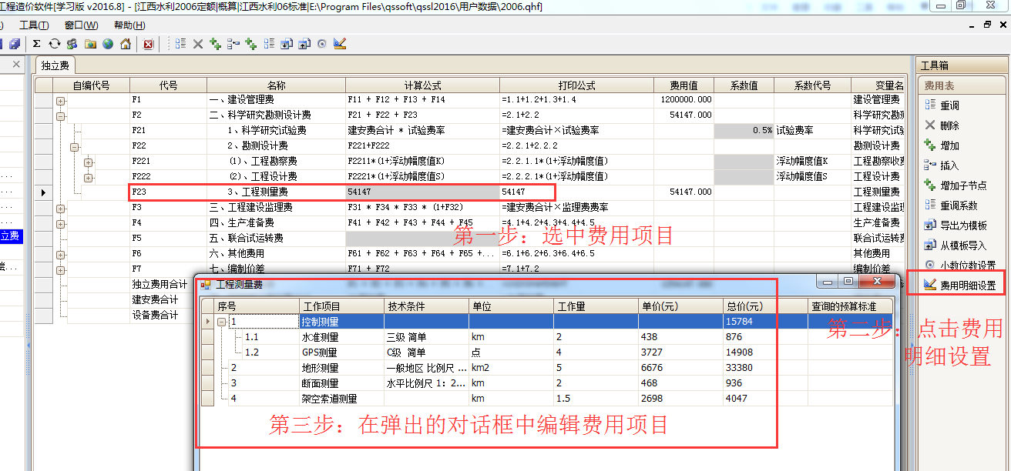1011x471 pixels.
Task: Click the house (home) icon in toolbar
Action: [125, 44]
